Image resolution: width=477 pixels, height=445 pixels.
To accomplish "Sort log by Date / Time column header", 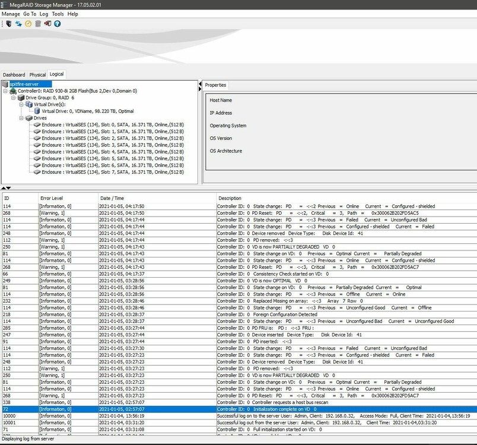I will pyautogui.click(x=112, y=198).
